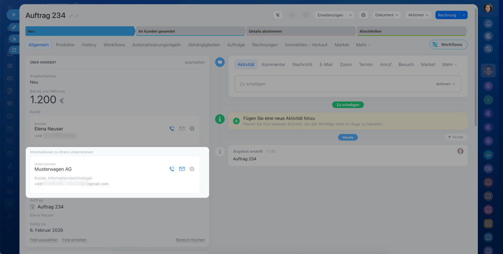Click green plus to add new activity

click(236, 121)
